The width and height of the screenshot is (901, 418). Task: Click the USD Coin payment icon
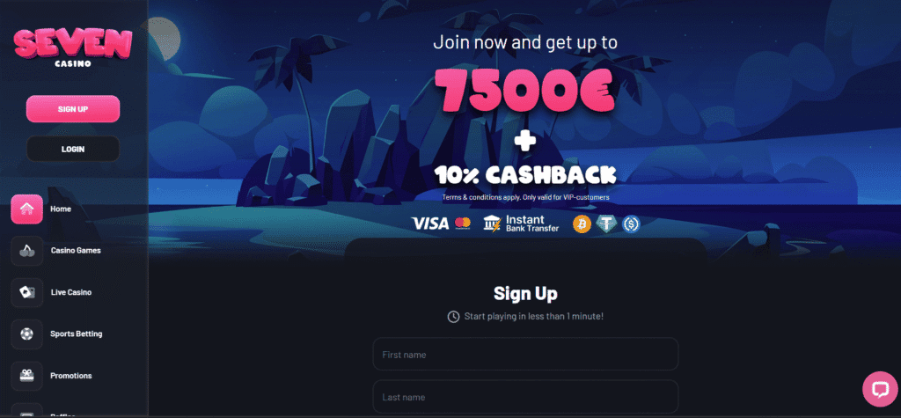pos(631,224)
